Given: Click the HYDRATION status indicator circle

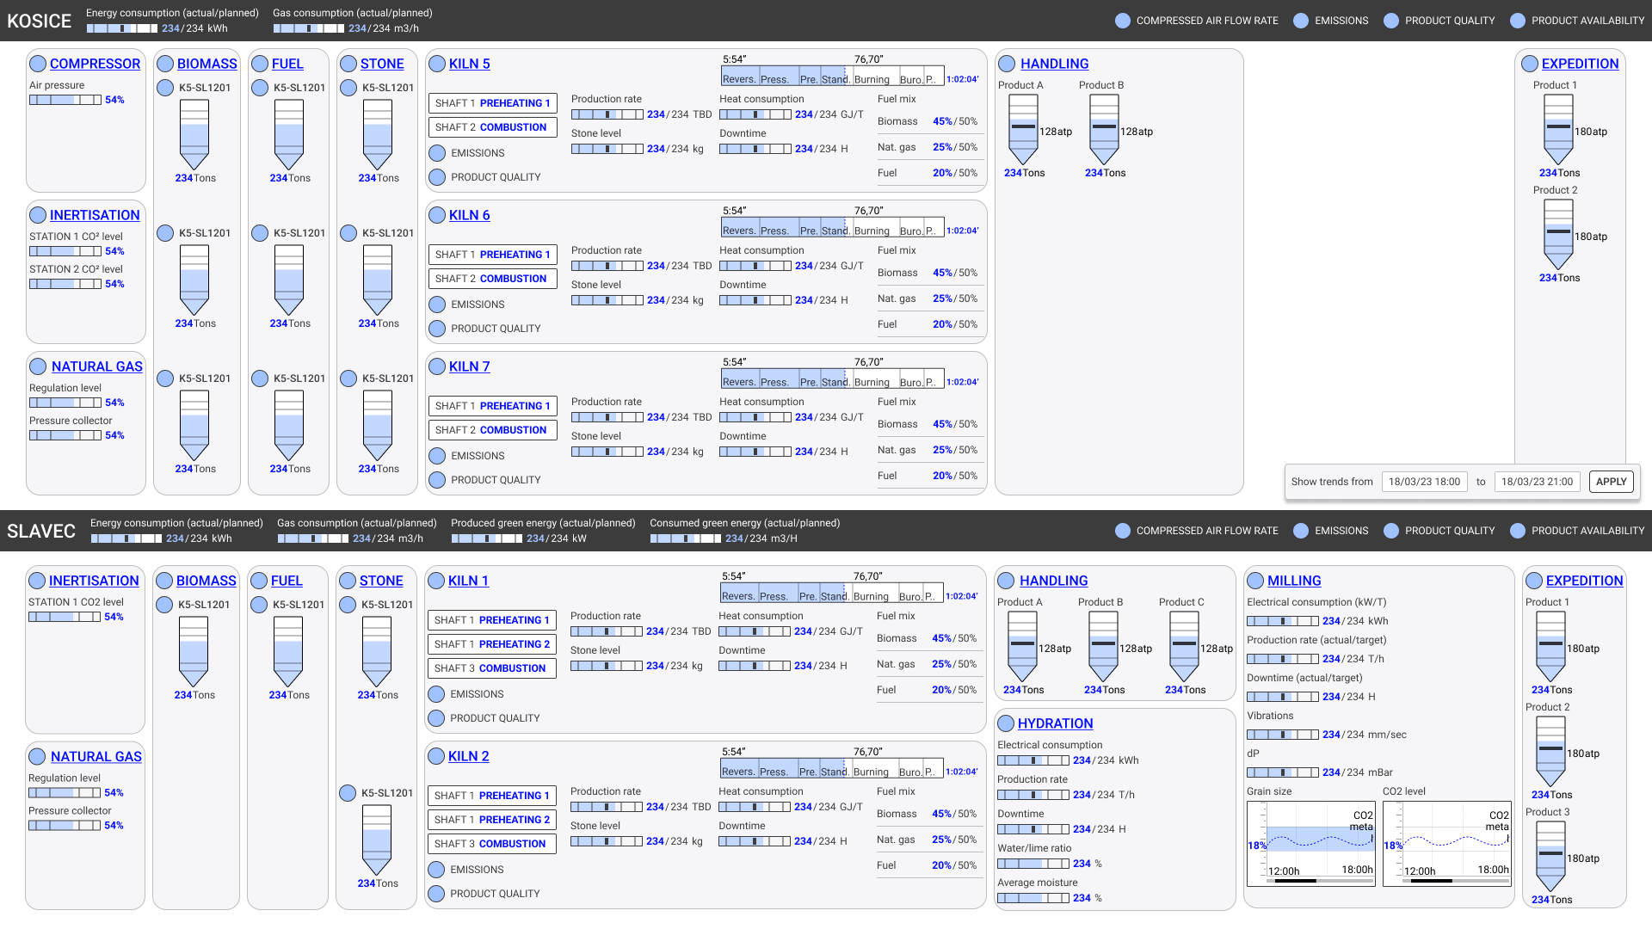Looking at the screenshot, I should 1005,723.
